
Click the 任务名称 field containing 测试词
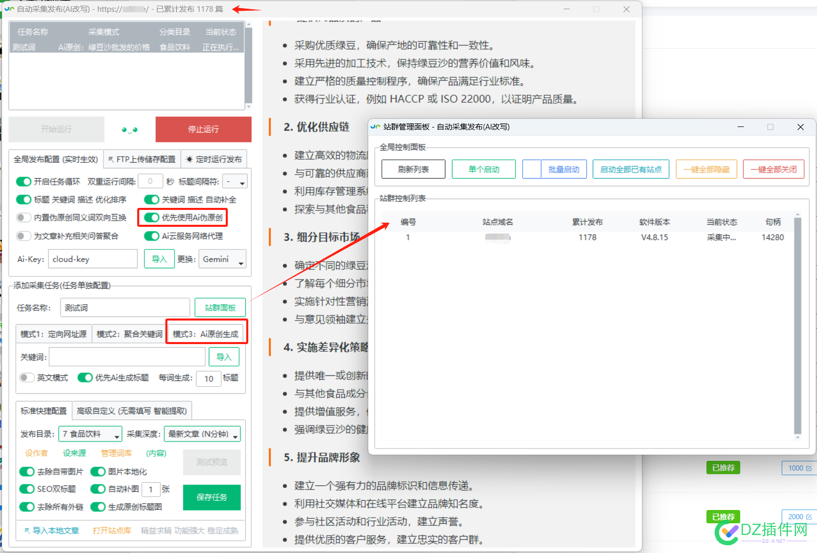[x=125, y=308]
